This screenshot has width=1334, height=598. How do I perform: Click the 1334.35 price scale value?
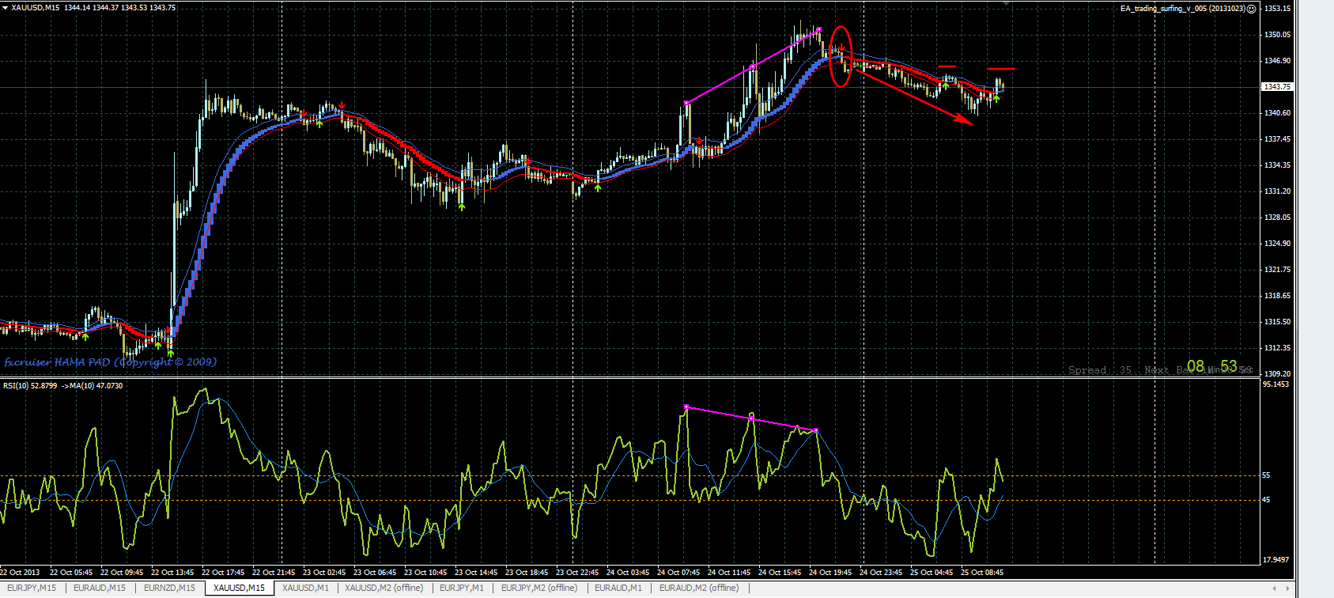coord(1278,165)
